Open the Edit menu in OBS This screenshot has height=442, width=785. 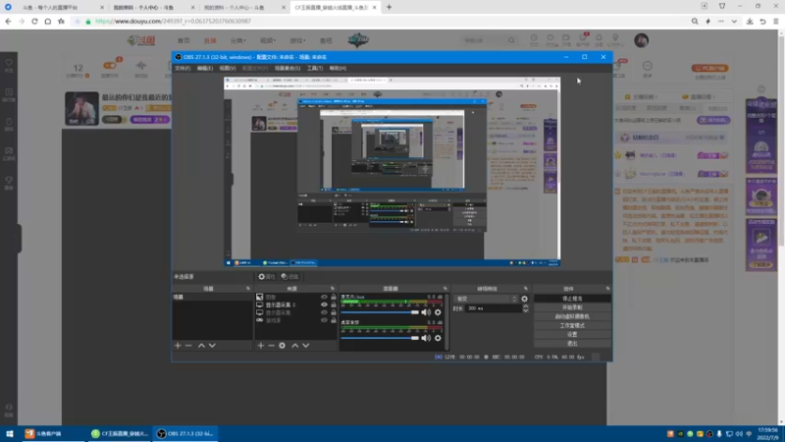coord(205,68)
